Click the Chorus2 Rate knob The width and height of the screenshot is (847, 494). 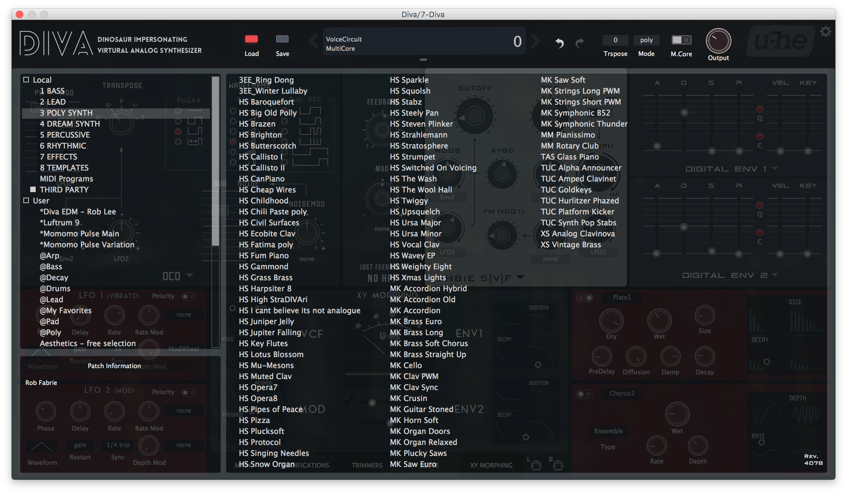coord(657,446)
